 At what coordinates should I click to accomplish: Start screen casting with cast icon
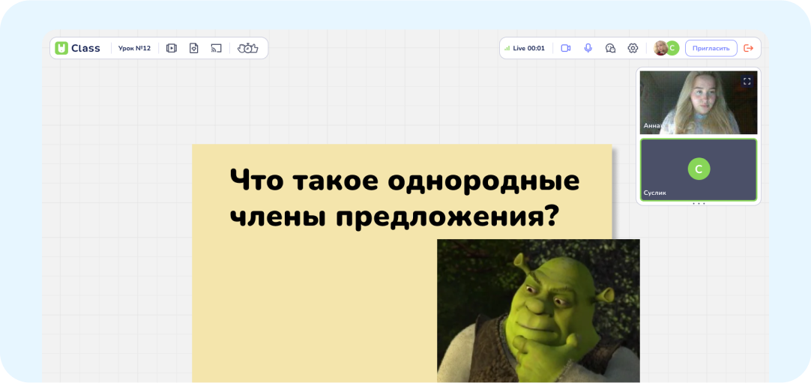point(216,48)
